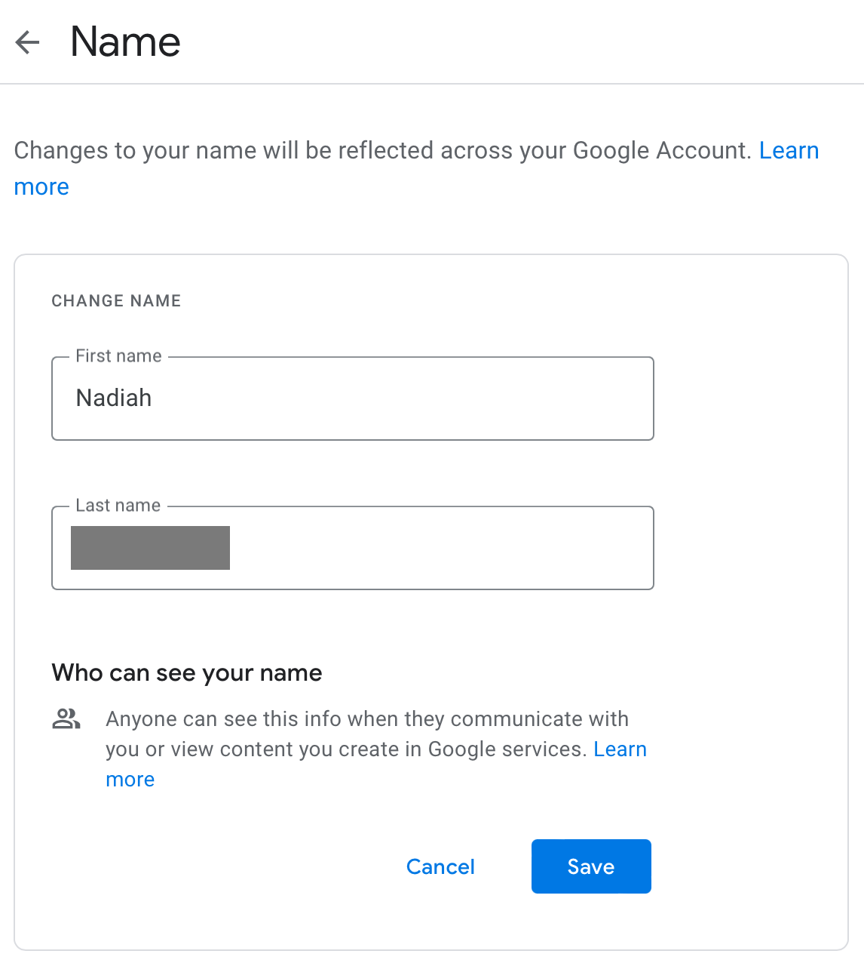Open the top "Learn" link after Google Account
Image resolution: width=864 pixels, height=963 pixels.
(x=789, y=150)
